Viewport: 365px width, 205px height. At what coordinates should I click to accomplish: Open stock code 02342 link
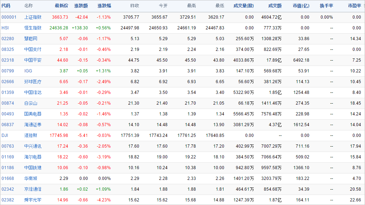8,189
